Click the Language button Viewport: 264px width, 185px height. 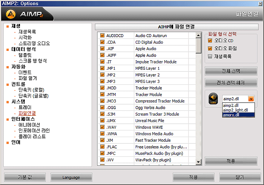71,177
